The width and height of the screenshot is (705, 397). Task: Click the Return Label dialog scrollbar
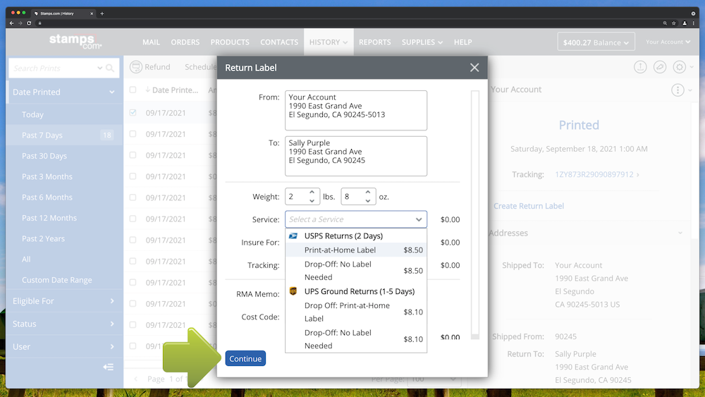pyautogui.click(x=474, y=212)
